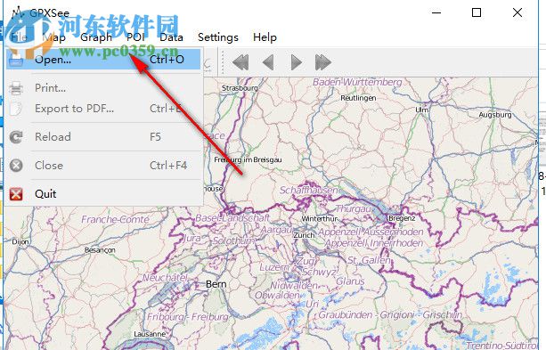Click the File menu title
The image size is (546, 350).
20,37
